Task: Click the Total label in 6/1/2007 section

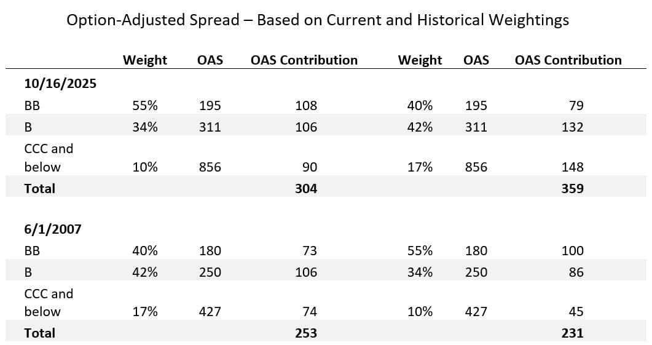Action: point(39,333)
